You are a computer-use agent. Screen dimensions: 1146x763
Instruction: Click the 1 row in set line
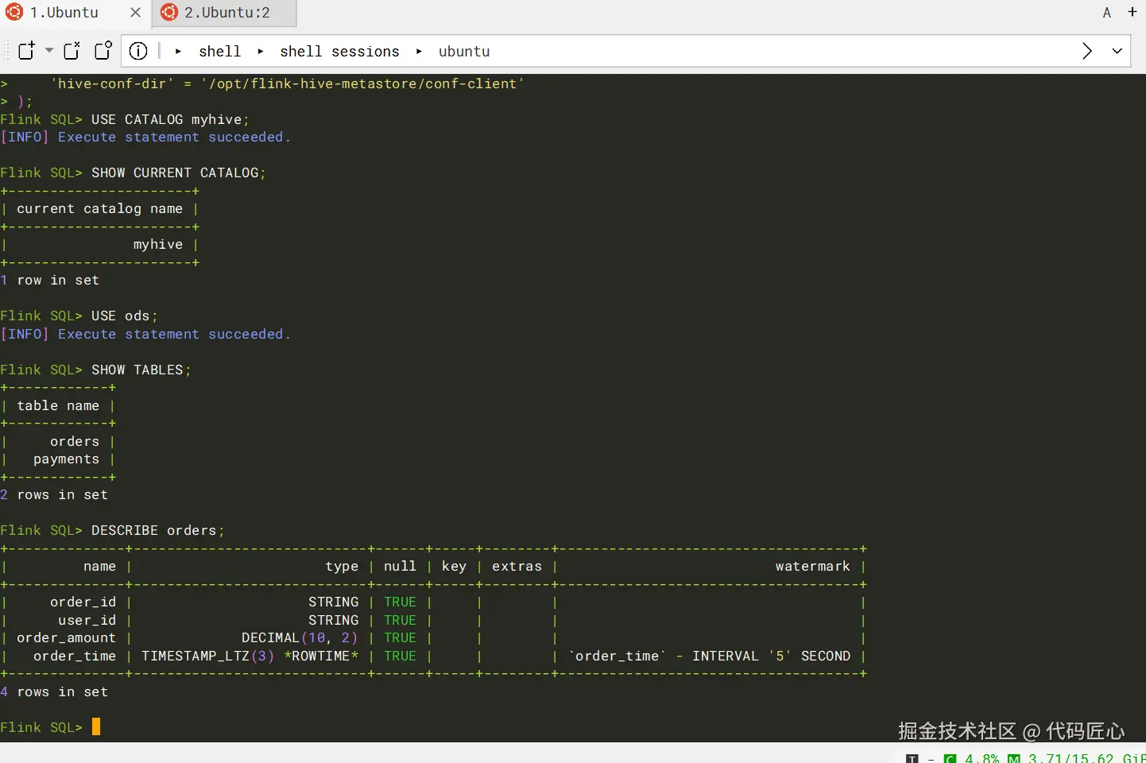(50, 280)
